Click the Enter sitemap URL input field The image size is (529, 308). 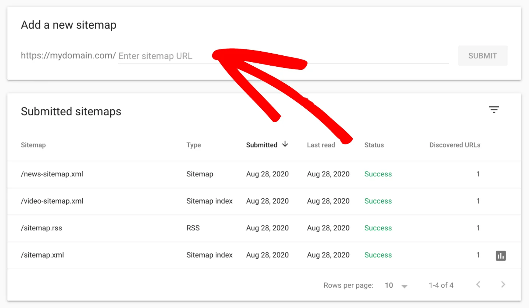[170, 56]
